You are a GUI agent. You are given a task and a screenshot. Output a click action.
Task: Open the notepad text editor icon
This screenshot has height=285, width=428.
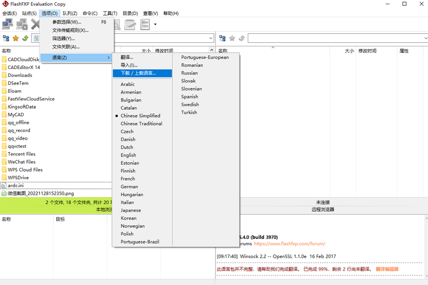(x=130, y=24)
